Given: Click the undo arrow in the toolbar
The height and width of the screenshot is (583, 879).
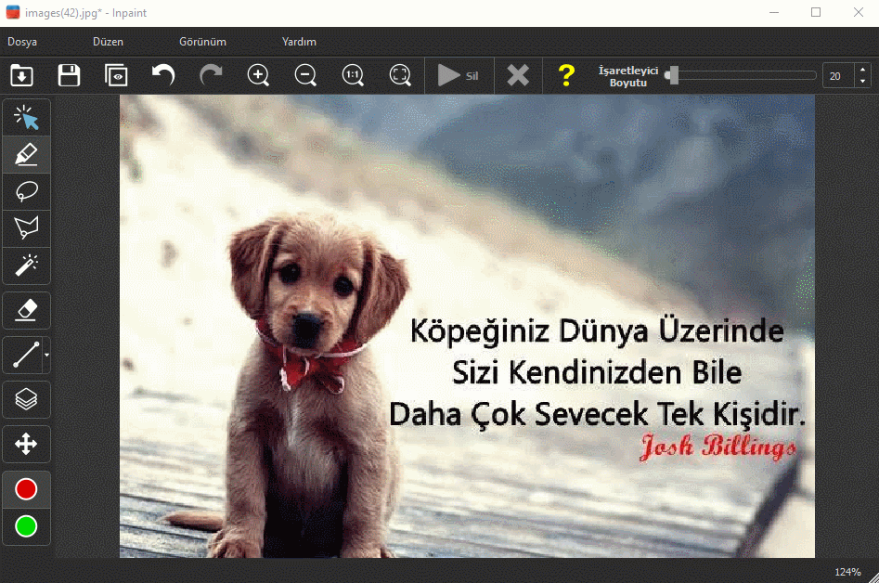Looking at the screenshot, I should 163,75.
